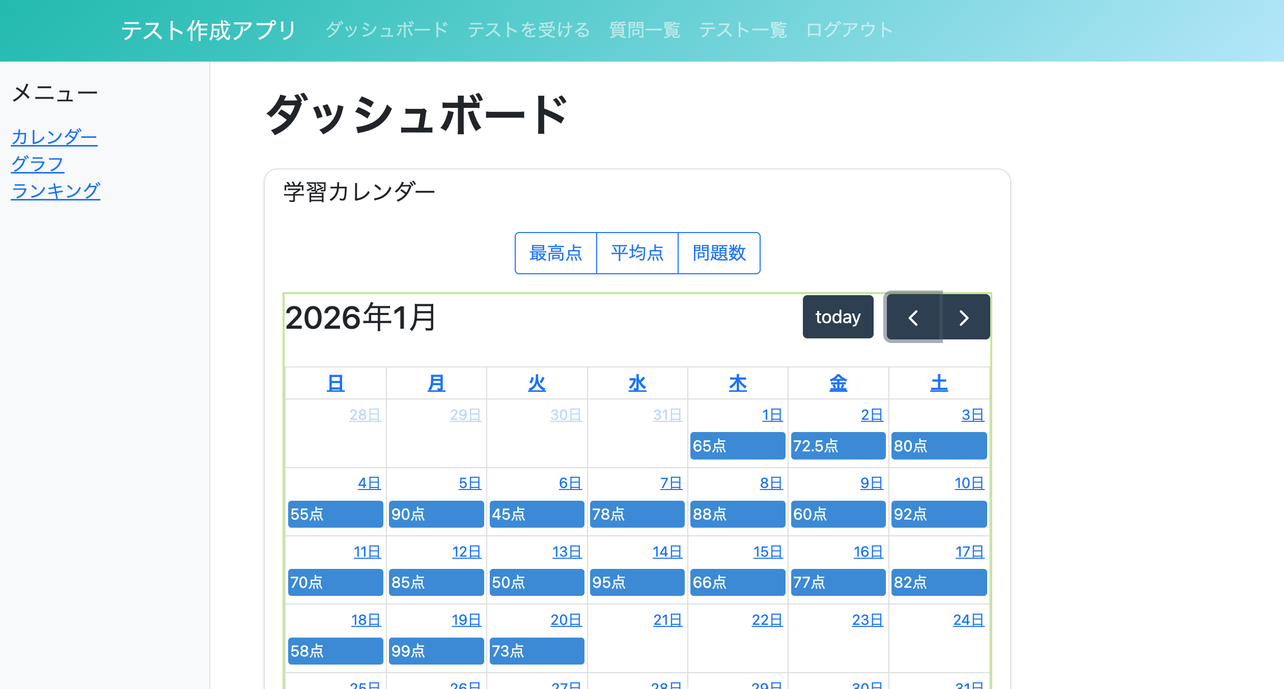Image resolution: width=1284 pixels, height=689 pixels.
Task: Go to the previous month with the left chevron
Action: tap(913, 317)
